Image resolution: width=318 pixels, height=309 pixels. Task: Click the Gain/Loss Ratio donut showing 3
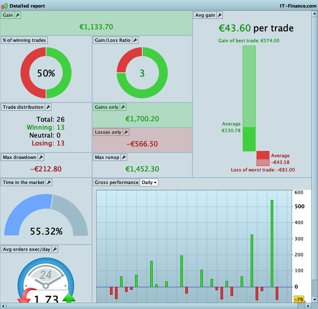coord(142,73)
